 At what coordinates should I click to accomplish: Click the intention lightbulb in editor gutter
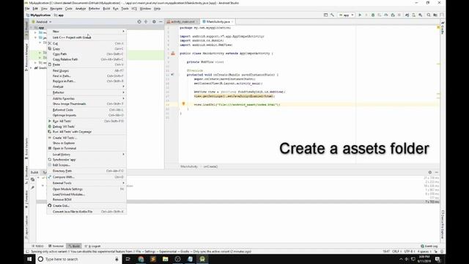pyautogui.click(x=183, y=104)
